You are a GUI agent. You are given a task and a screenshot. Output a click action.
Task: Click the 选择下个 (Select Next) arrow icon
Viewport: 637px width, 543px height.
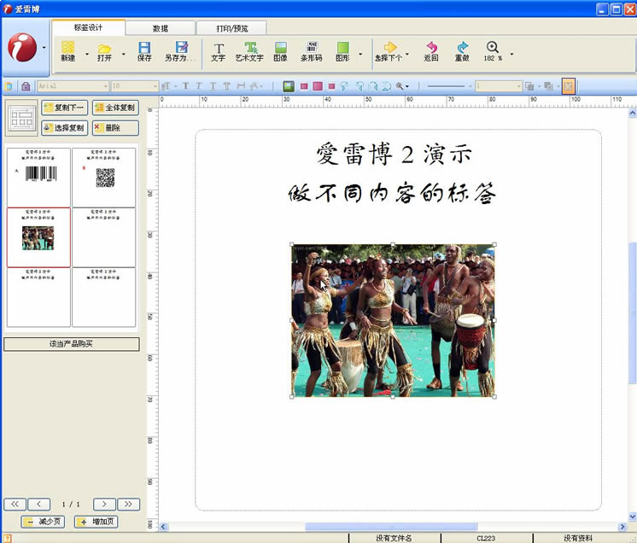pyautogui.click(x=390, y=47)
